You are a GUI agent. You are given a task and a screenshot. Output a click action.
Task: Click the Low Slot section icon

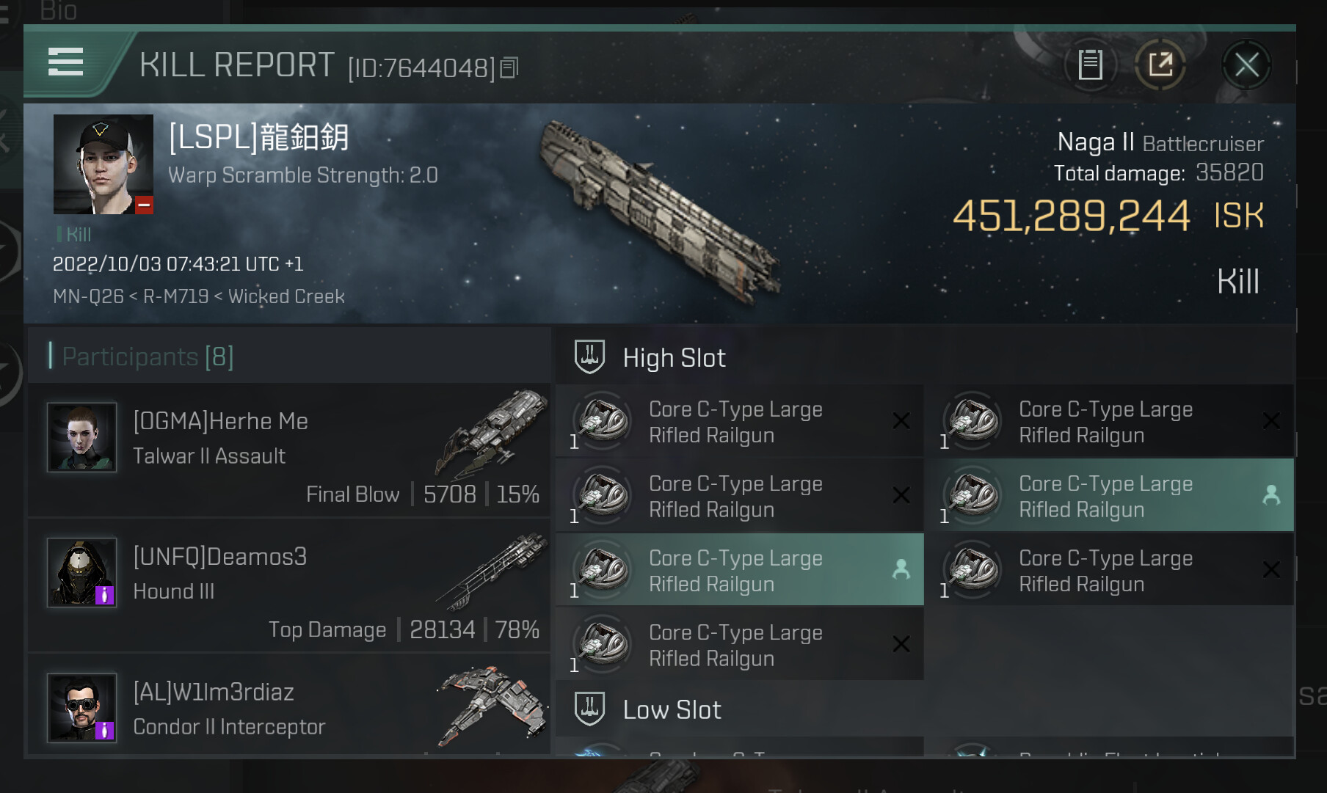[589, 709]
